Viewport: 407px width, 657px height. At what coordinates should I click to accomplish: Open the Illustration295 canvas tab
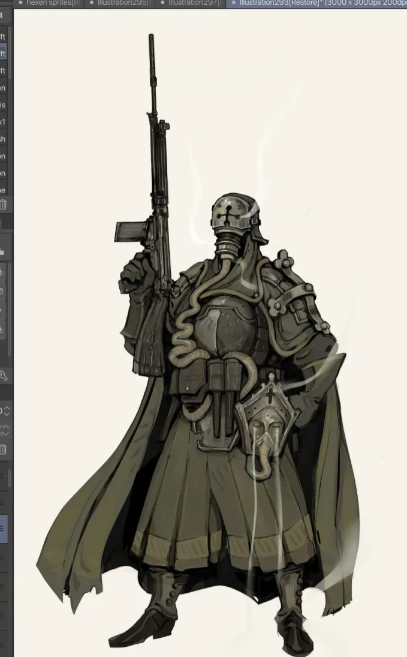[123, 3]
